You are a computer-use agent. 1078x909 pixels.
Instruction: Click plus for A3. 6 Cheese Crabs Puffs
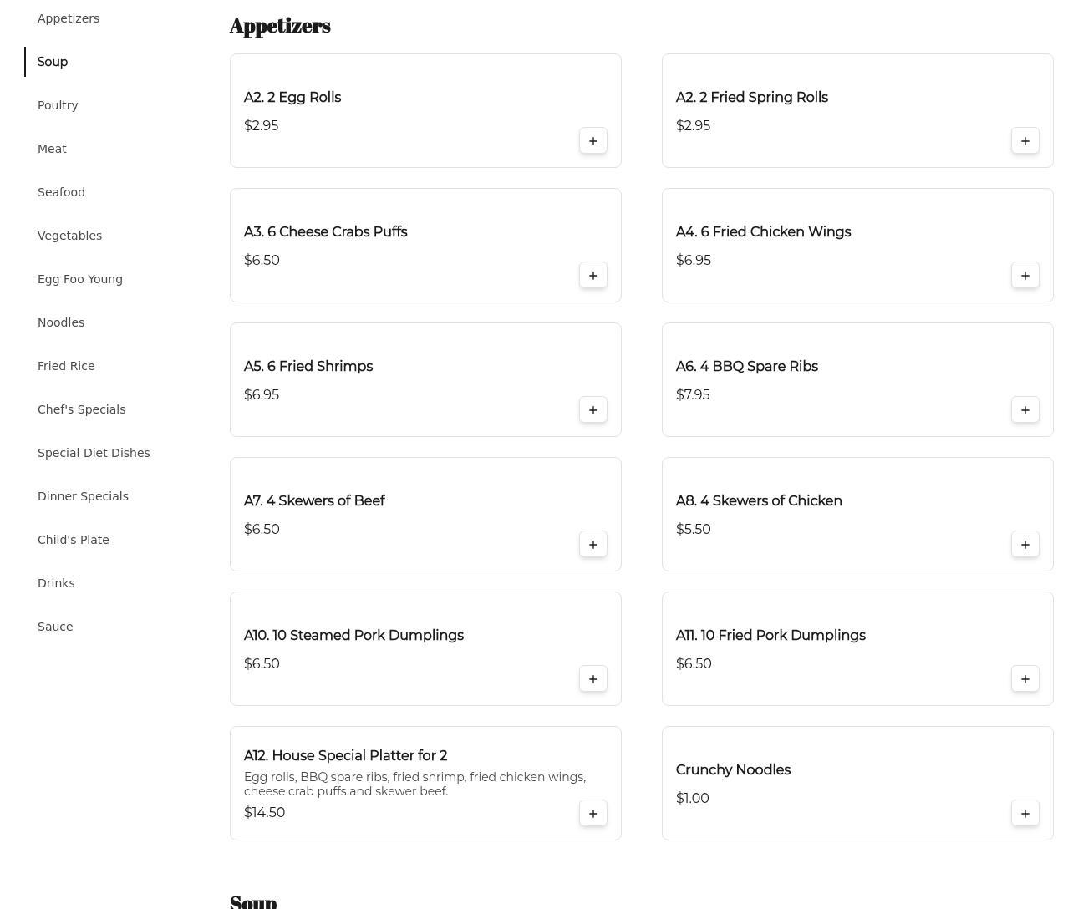point(592,276)
